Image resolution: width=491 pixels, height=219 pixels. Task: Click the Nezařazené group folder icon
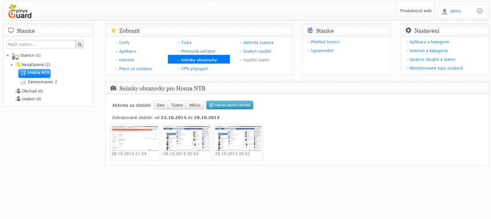pos(18,64)
